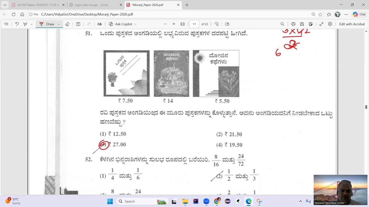Zoom out the PDF with minus button
Image resolution: width=369 pixels, height=207 pixels.
165,24
